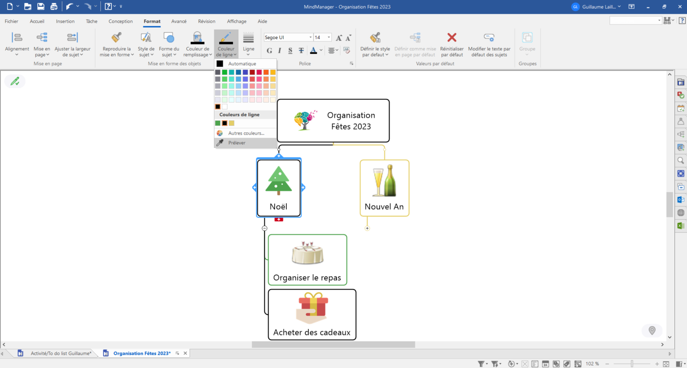Collapse the Noël branch subtopics

[x=265, y=228]
